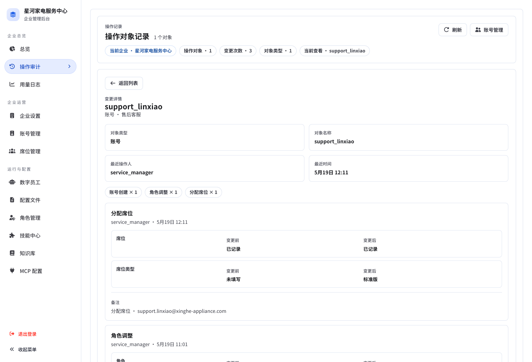Image resolution: width=532 pixels, height=362 pixels.
Task: Click the 收起菜单 double-chevron icon
Action: pos(12,349)
